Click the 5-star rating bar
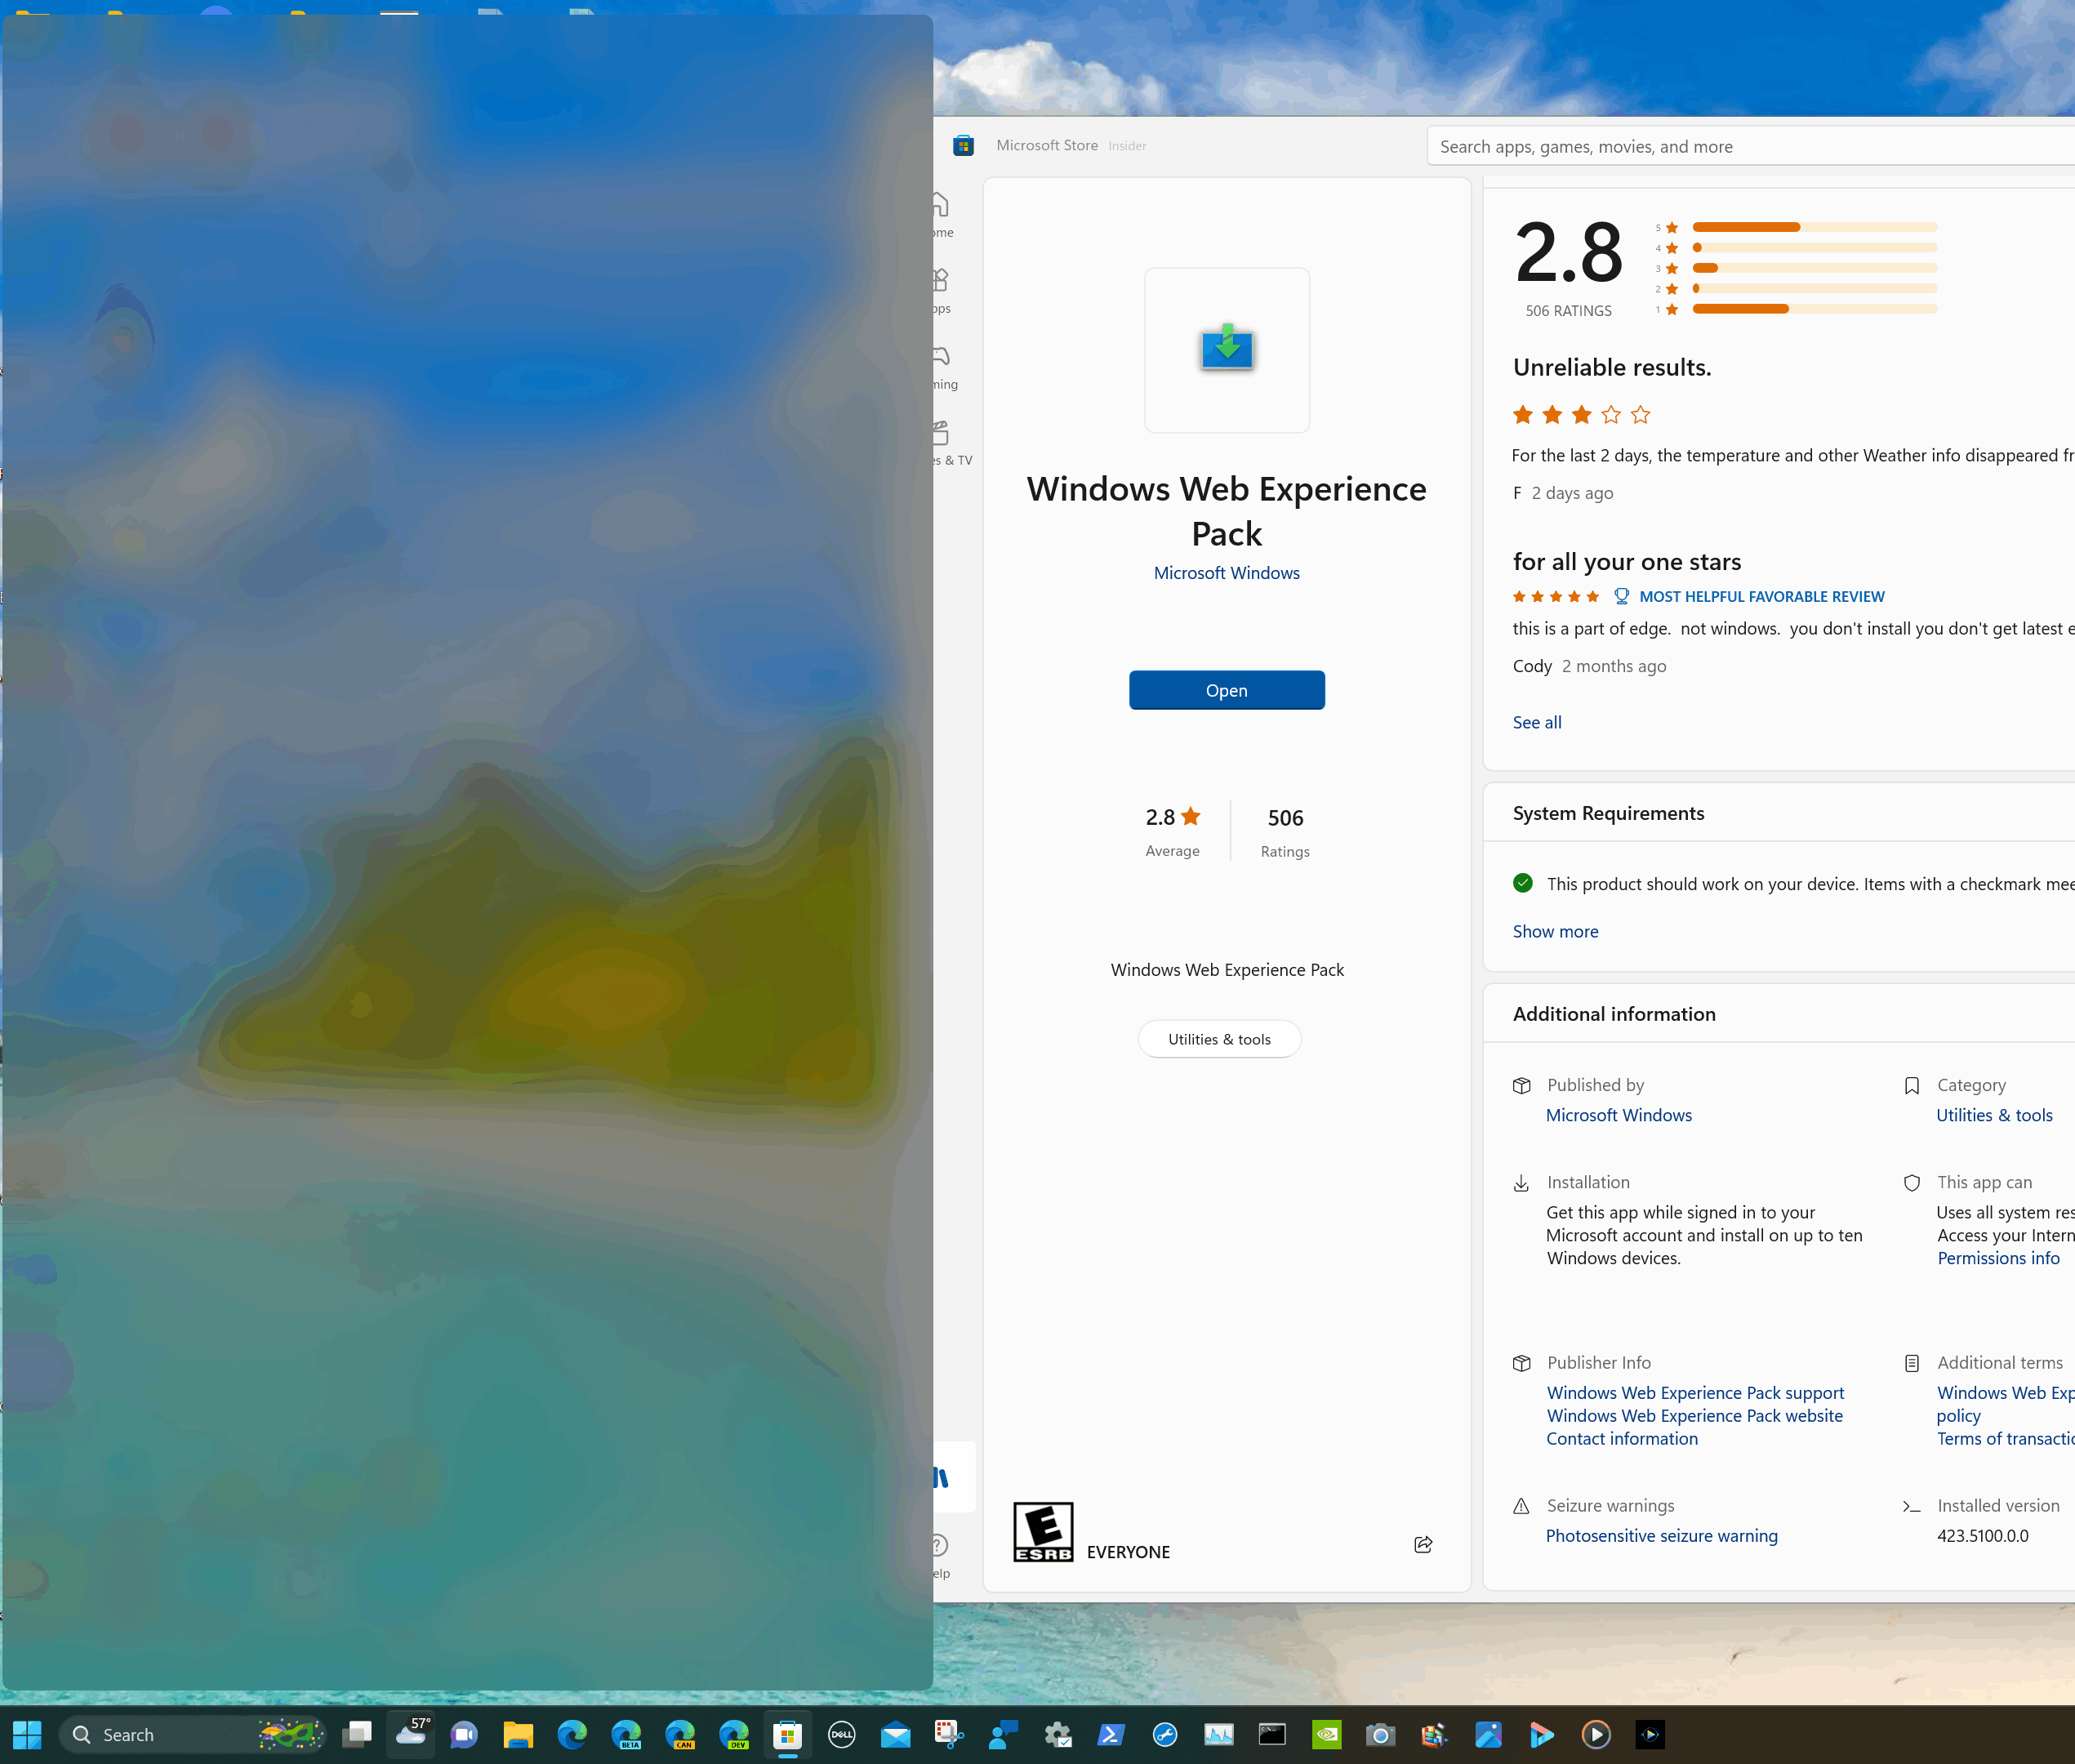 [x=1814, y=227]
